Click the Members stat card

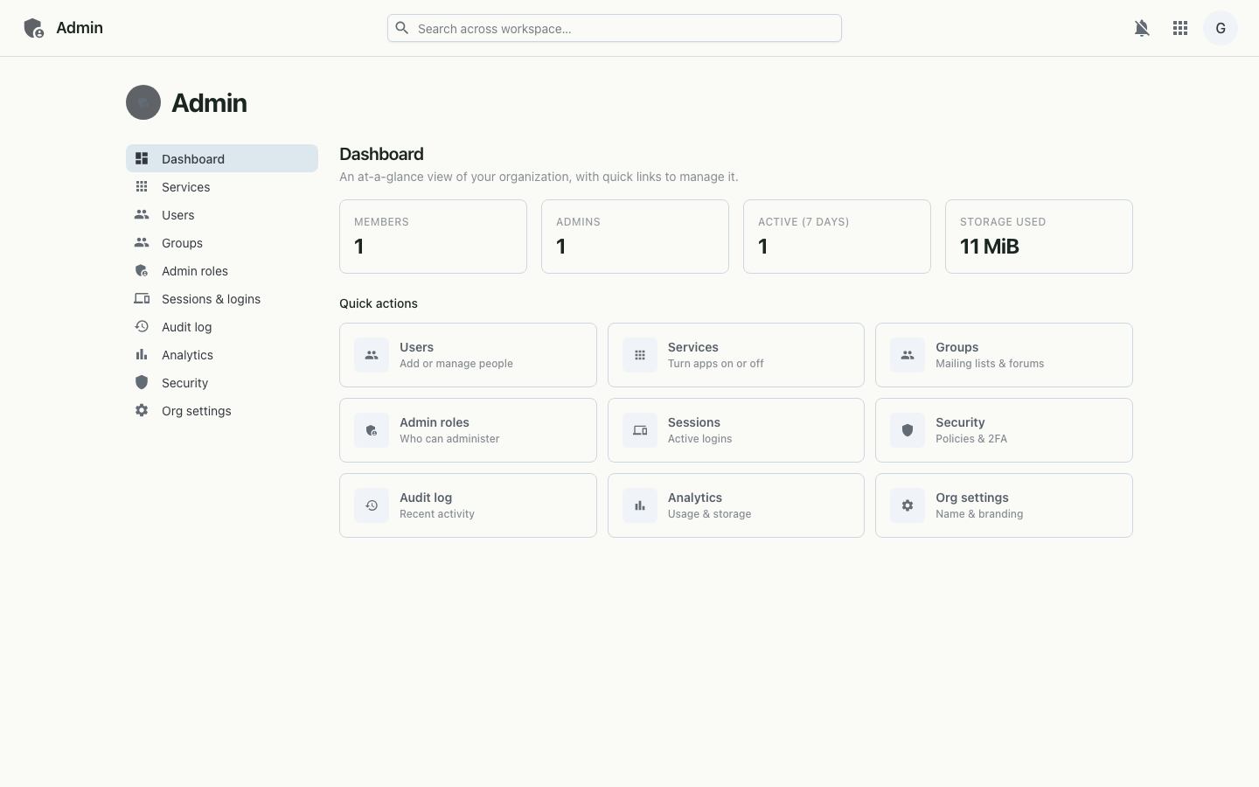click(433, 236)
